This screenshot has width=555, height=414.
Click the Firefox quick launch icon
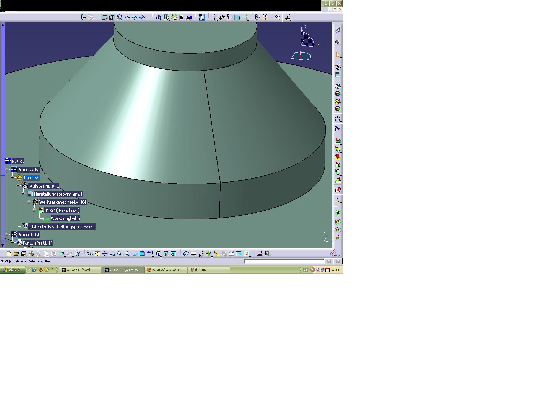[40, 270]
